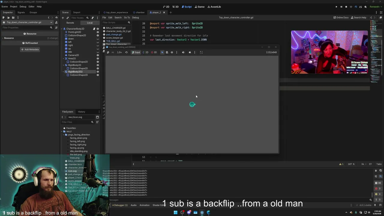Image resolution: width=384 pixels, height=216 pixels.
Task: Open Online Docs link
Action: [x=341, y=17]
